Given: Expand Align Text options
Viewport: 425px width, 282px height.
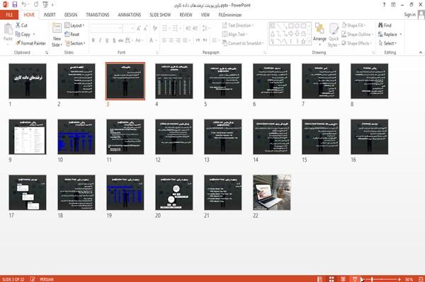Looking at the screenshot, I should point(234,35).
